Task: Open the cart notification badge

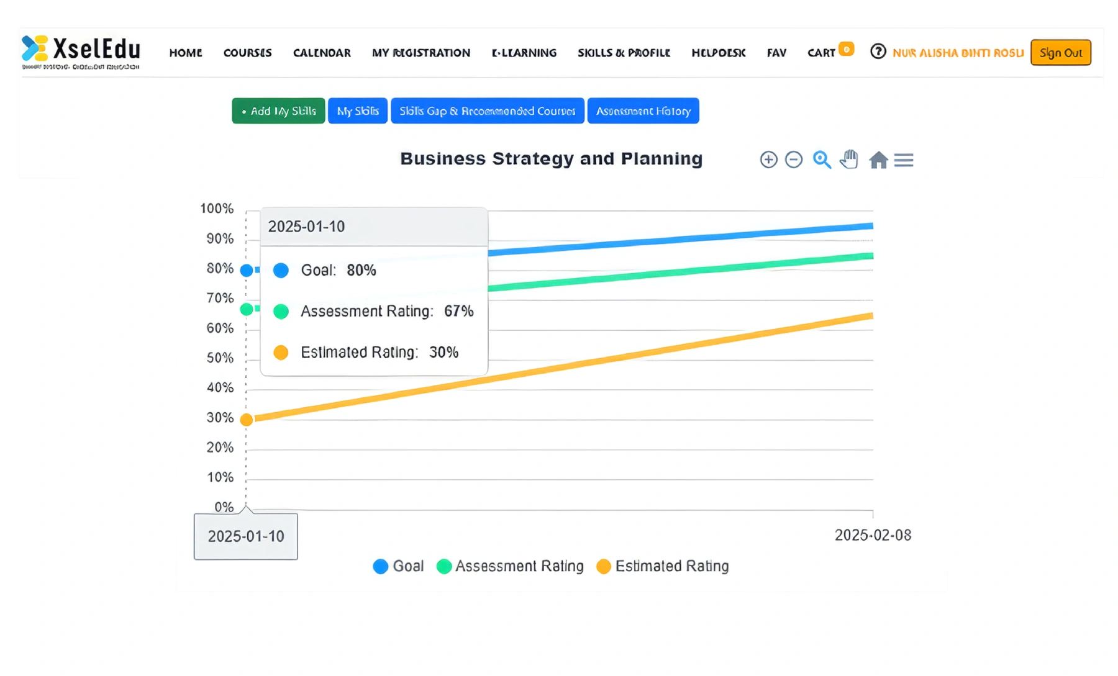Action: coord(846,49)
